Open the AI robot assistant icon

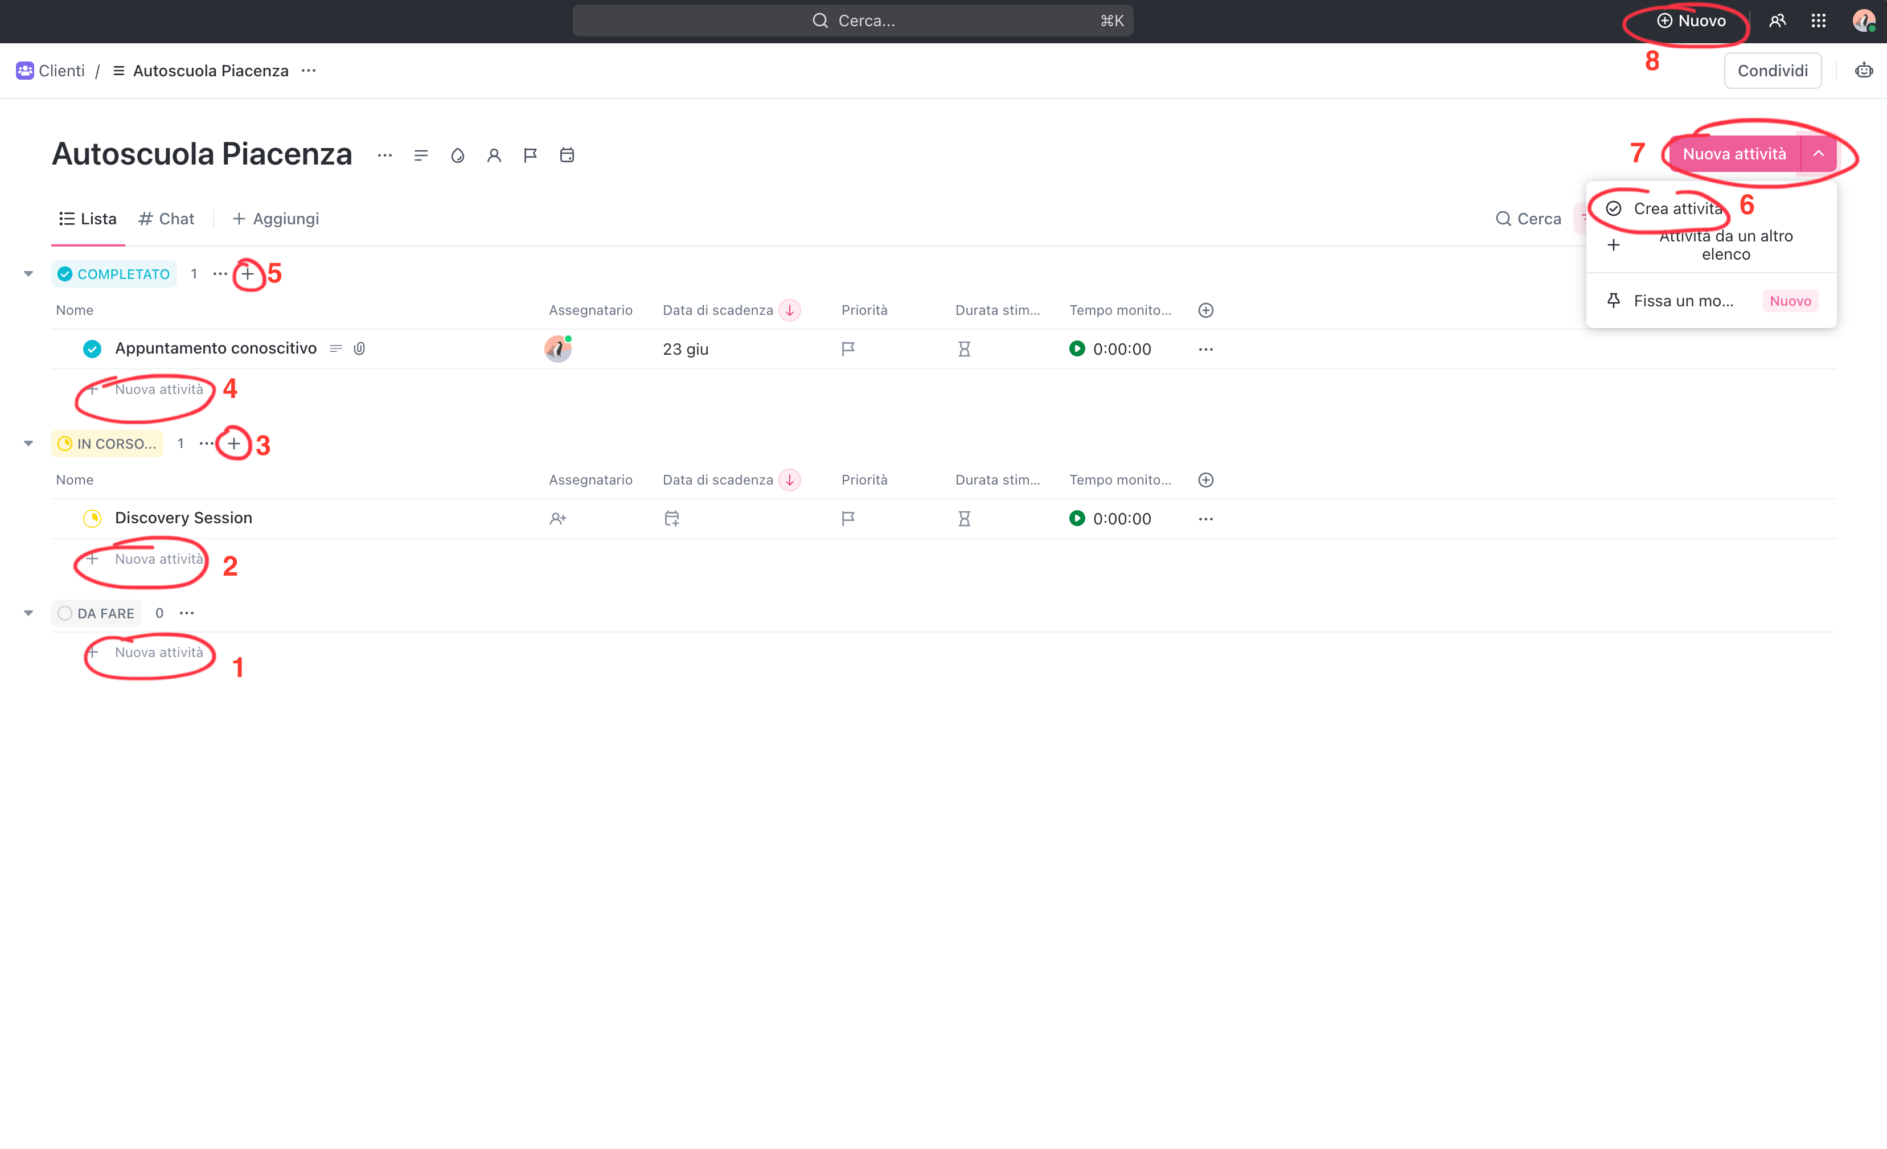tap(1864, 71)
